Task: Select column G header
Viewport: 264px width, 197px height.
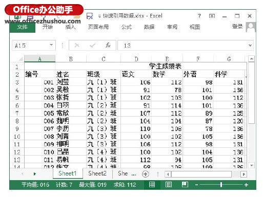Action: [x=229, y=59]
